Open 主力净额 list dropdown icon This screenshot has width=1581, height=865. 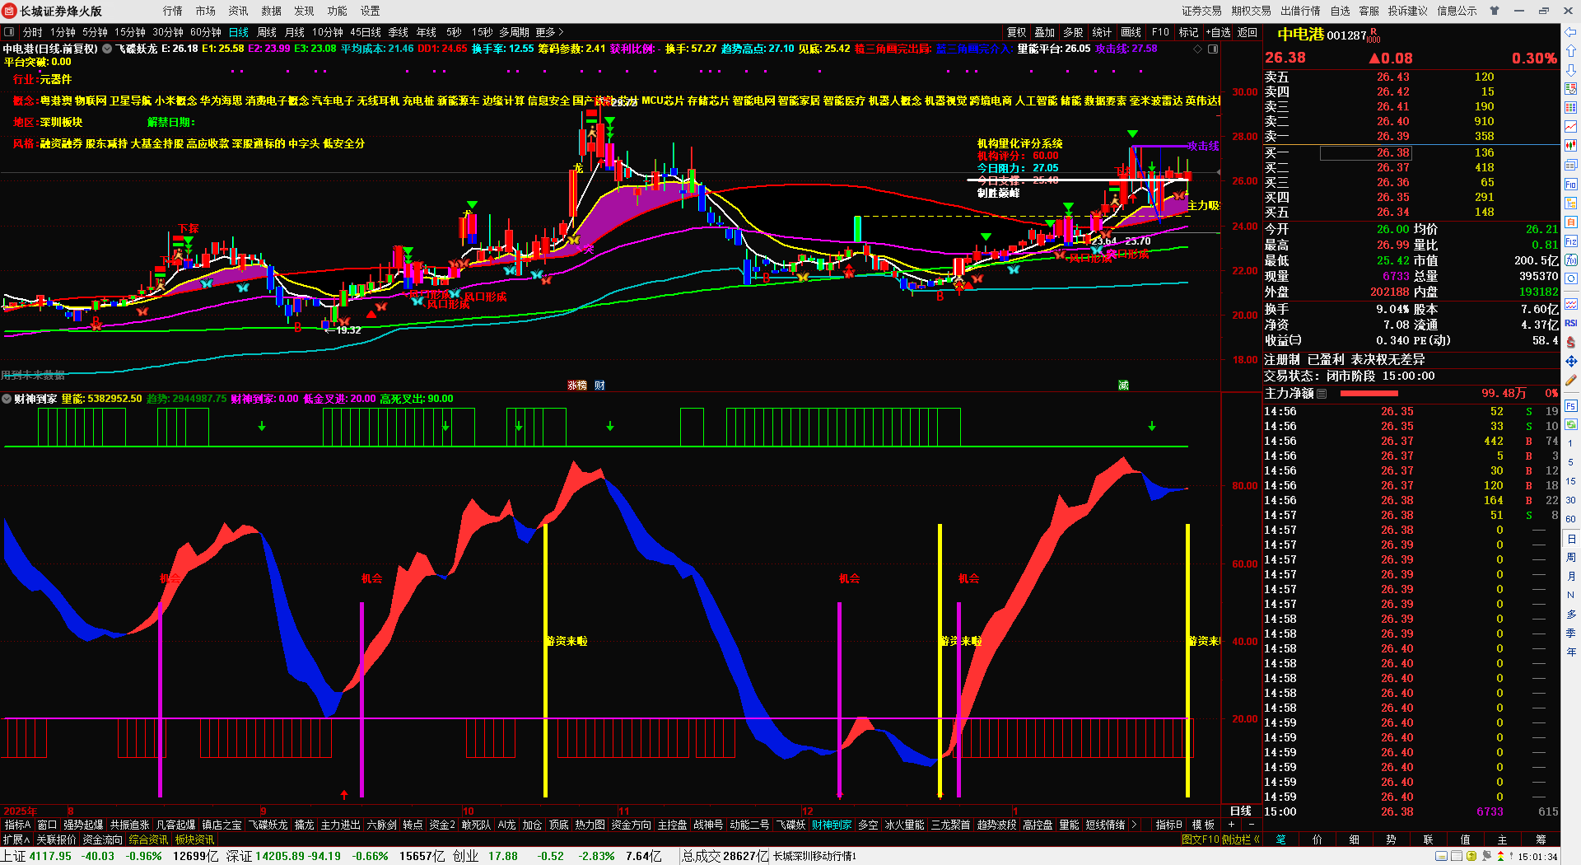1322,394
